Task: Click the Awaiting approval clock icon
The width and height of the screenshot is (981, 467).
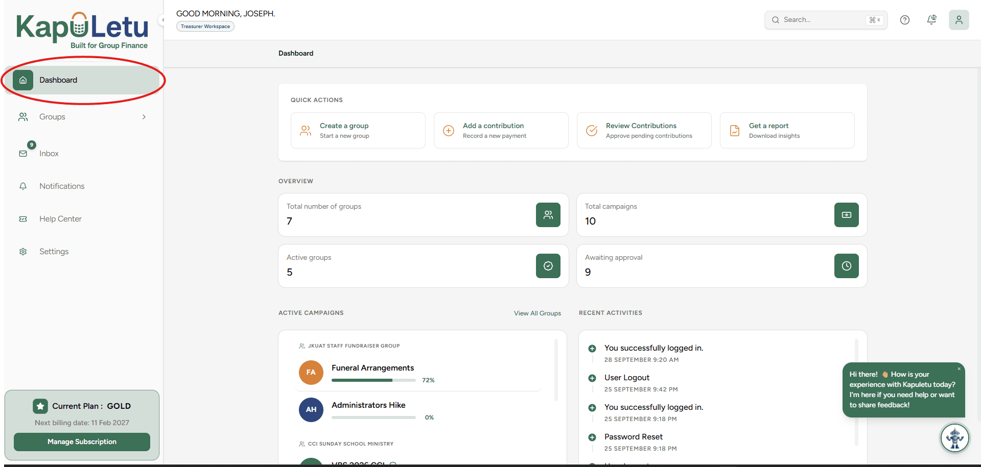Action: [847, 266]
